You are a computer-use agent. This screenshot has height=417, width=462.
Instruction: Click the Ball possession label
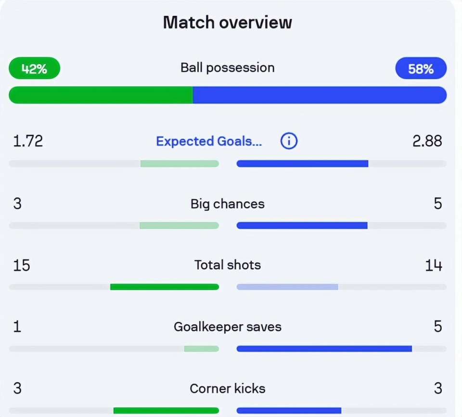point(228,68)
